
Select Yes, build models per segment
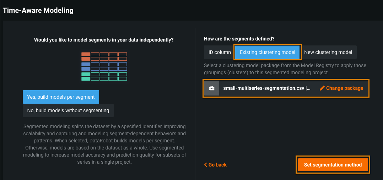pos(61,97)
